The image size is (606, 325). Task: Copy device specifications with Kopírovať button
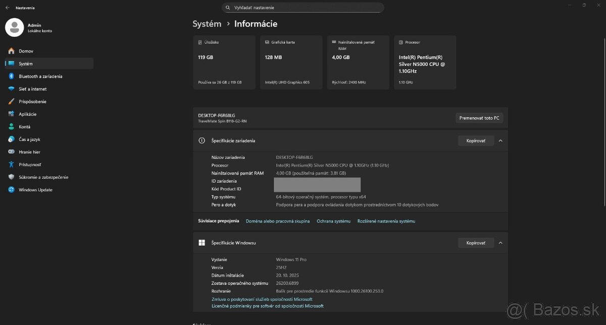[476, 141]
